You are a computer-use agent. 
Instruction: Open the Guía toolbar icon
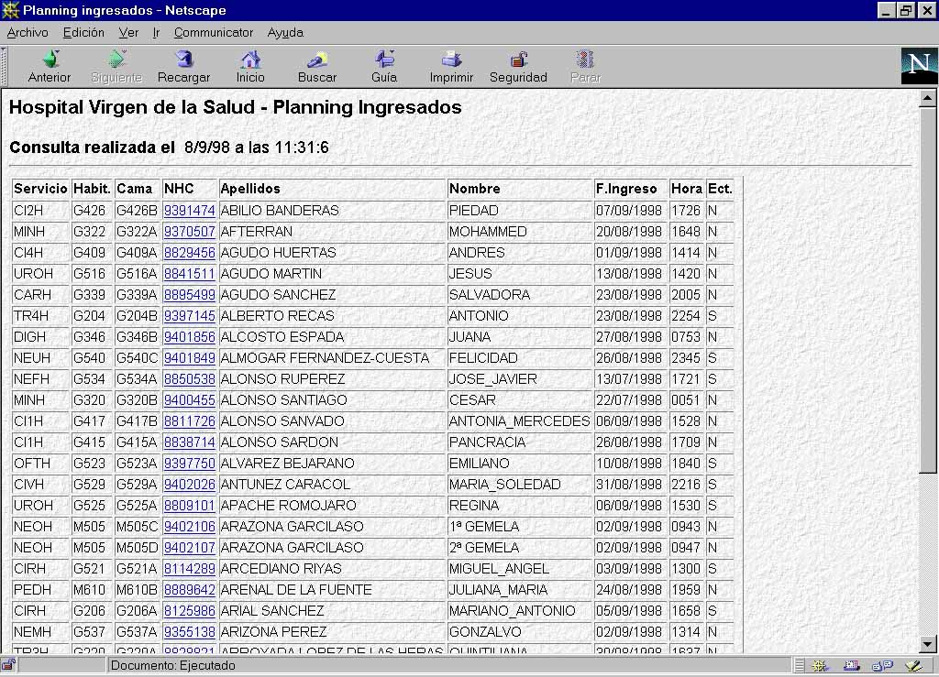point(384,60)
